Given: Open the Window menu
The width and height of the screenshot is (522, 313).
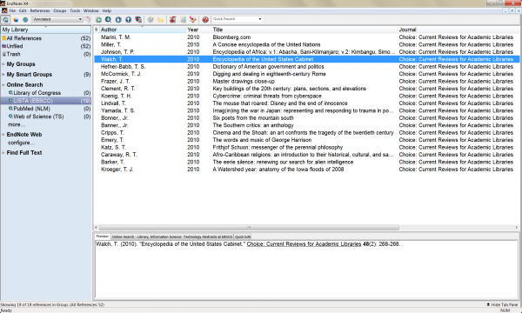Looking at the screenshot, I should (x=90, y=10).
